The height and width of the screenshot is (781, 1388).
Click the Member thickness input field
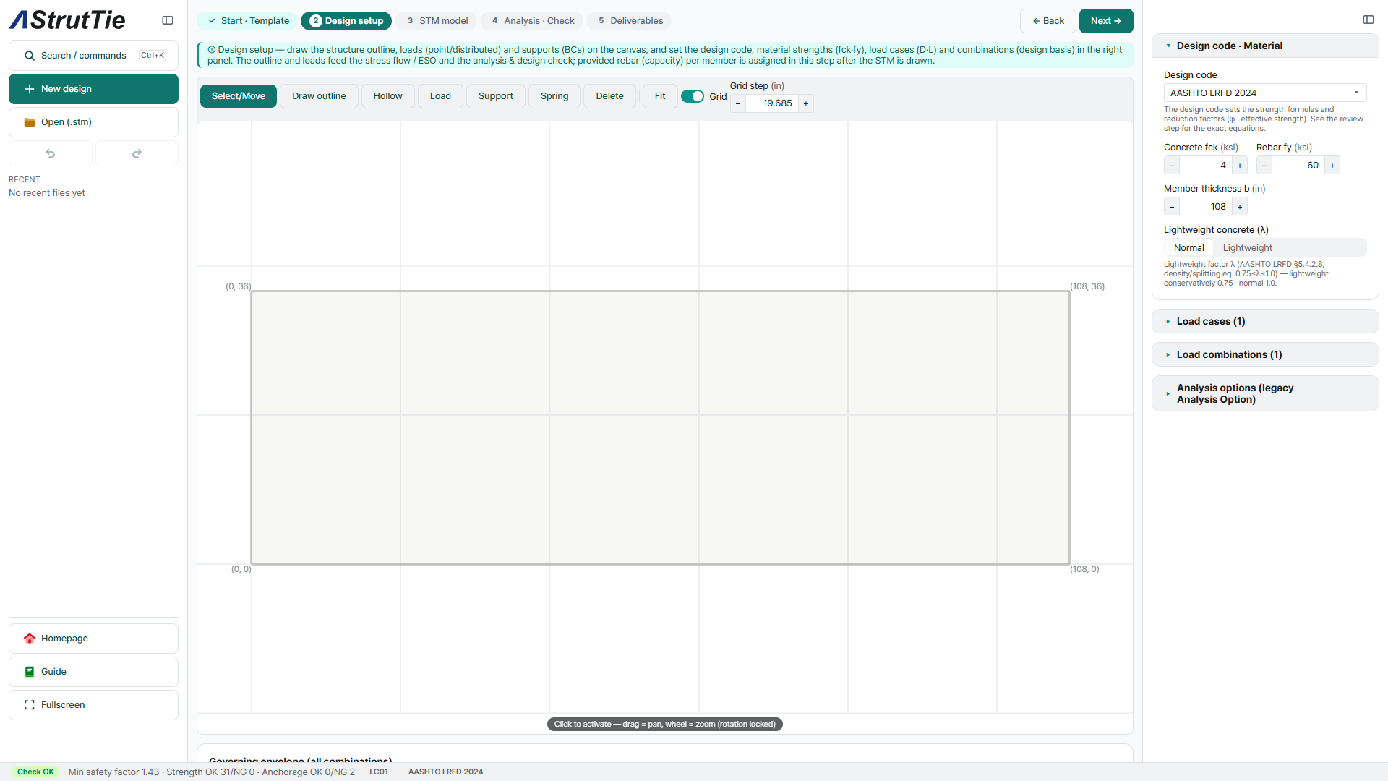(1206, 207)
